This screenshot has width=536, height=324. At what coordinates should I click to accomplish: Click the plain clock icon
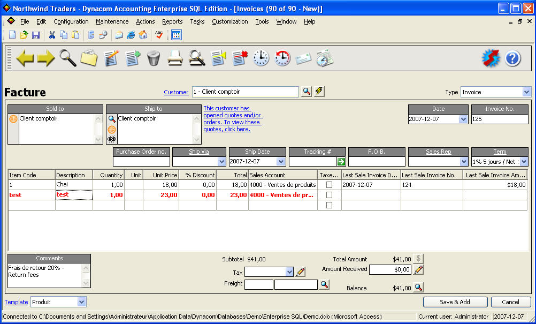point(261,58)
